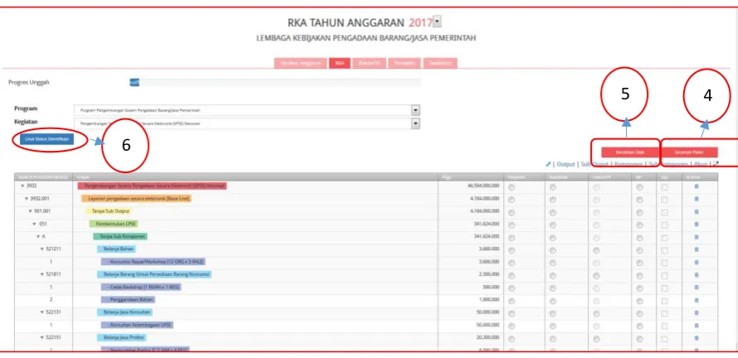
Task: Open the Program dropdown list
Action: pos(416,110)
